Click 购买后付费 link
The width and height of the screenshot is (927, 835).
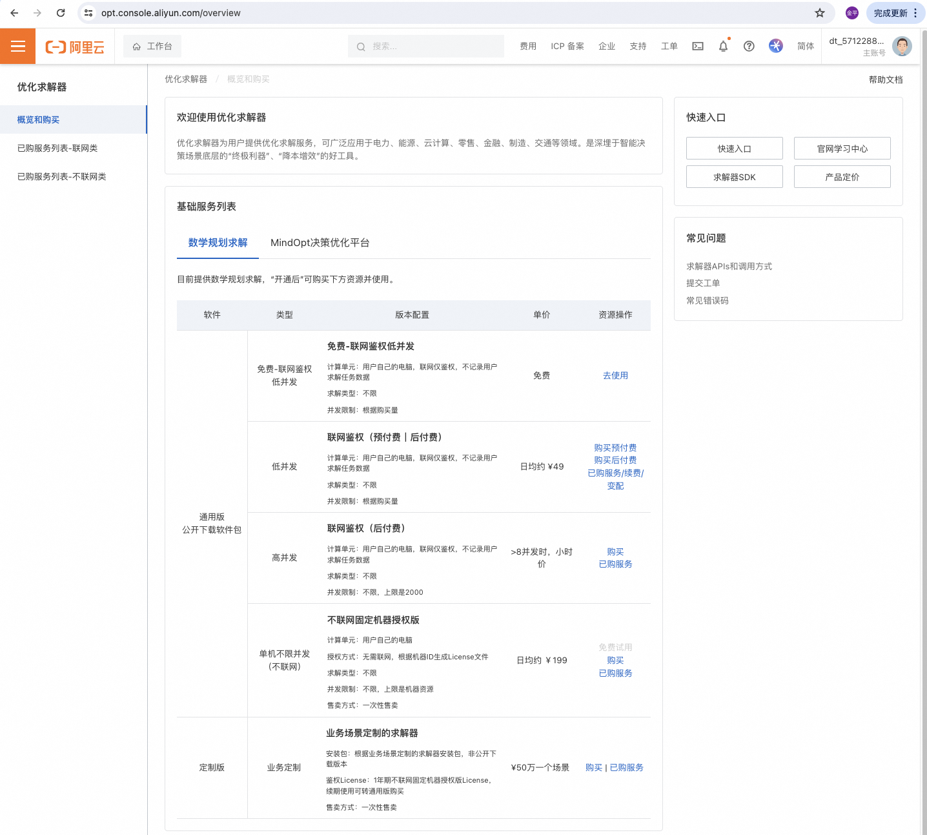pyautogui.click(x=615, y=460)
